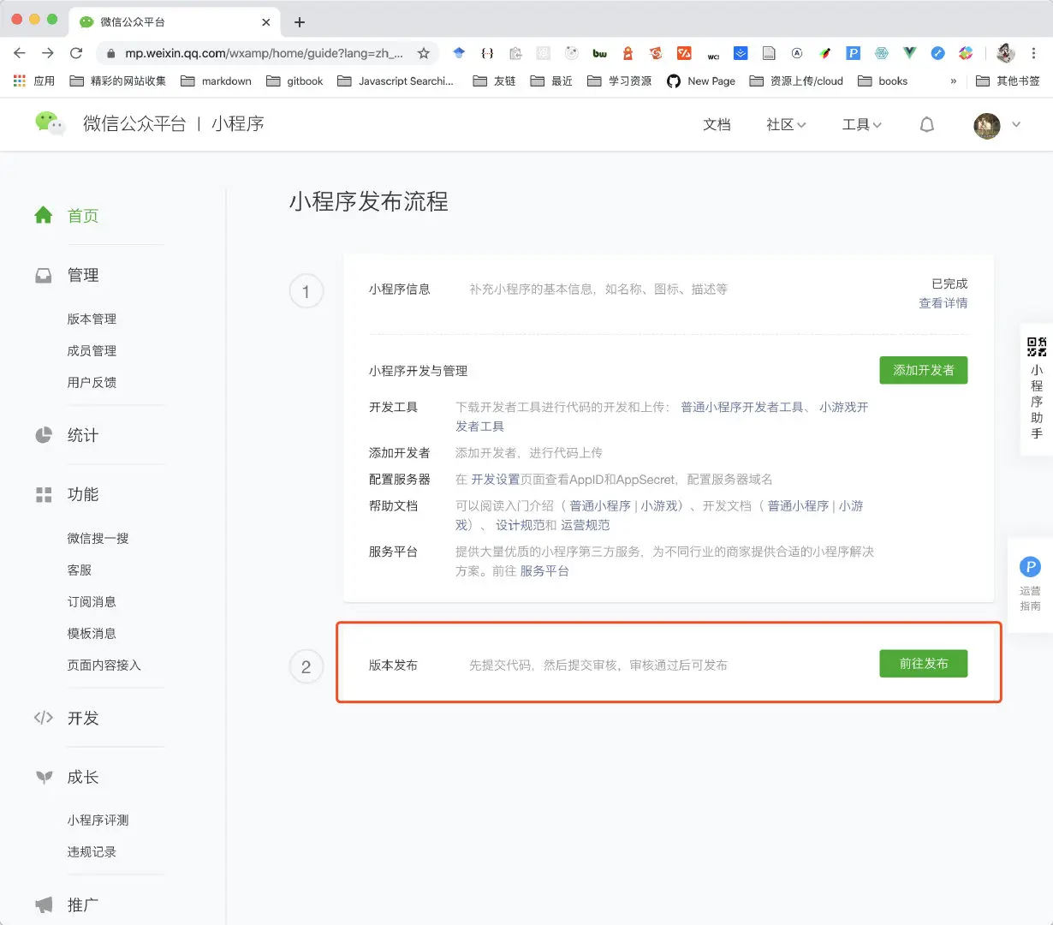1053x925 pixels.
Task: Expand the 社区 dropdown menu
Action: coord(786,125)
